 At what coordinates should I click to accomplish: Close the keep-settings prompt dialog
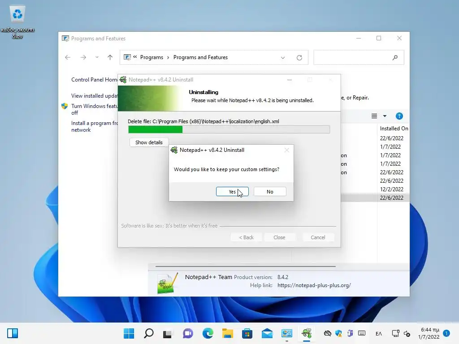[286, 150]
